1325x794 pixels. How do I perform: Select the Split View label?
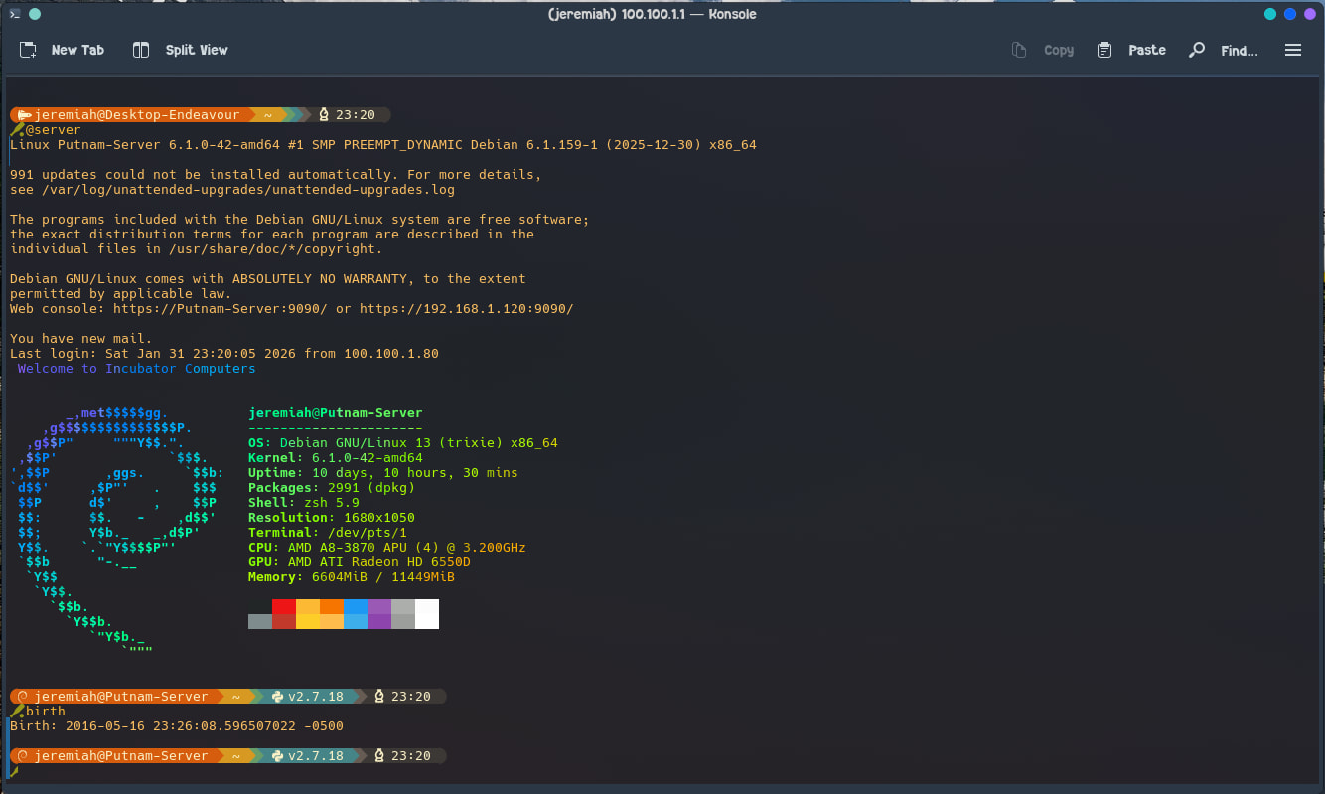[x=197, y=50]
